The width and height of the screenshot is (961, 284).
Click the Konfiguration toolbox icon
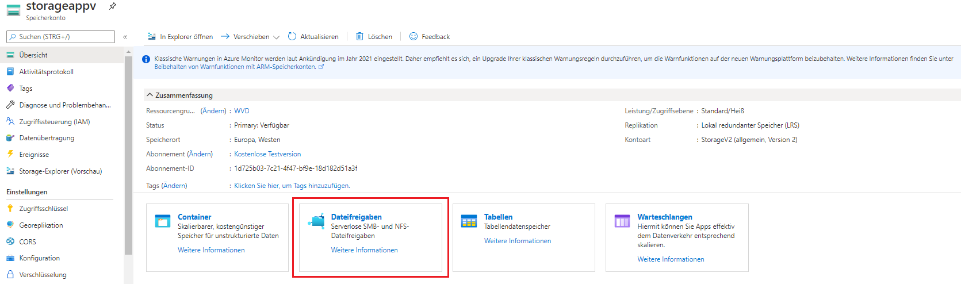(10, 258)
